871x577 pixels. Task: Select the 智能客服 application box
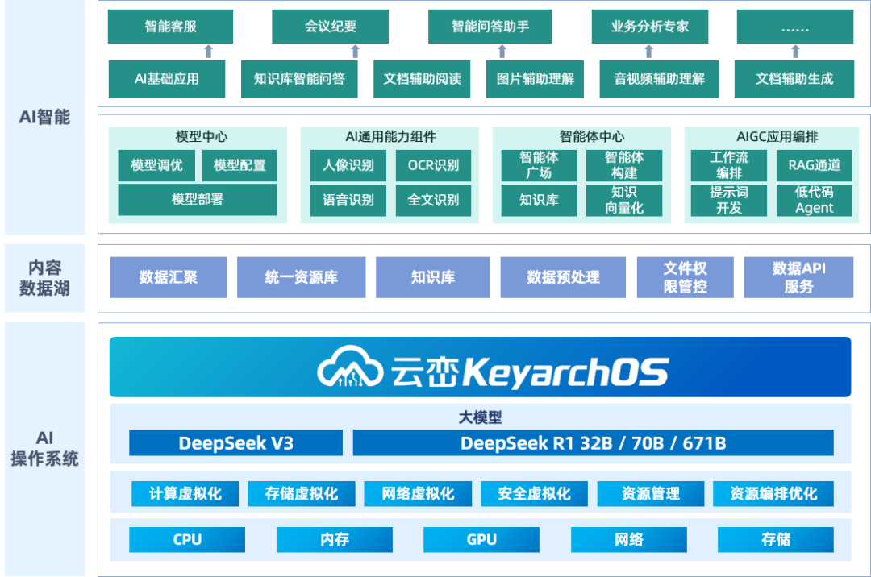pyautogui.click(x=170, y=27)
